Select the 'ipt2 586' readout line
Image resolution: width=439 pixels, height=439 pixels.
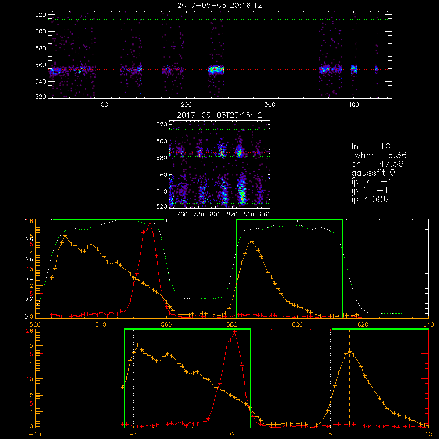coord(370,199)
